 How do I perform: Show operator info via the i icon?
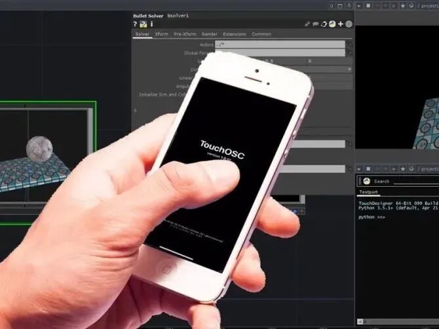coord(151,24)
